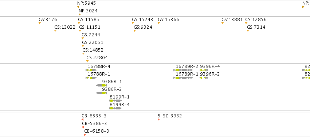Click the 16788R-4 transcript glyph
Viewport: 310px width, 137px height.
click(91, 70)
